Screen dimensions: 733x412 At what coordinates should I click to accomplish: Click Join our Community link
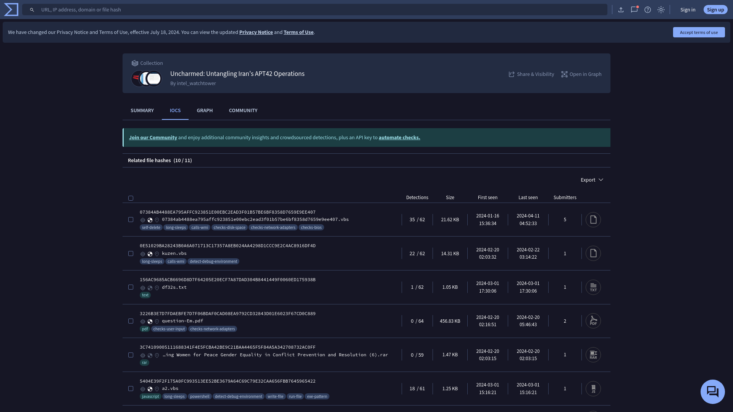point(153,138)
